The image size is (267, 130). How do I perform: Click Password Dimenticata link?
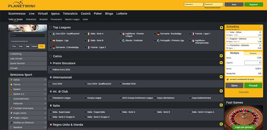pos(212,8)
